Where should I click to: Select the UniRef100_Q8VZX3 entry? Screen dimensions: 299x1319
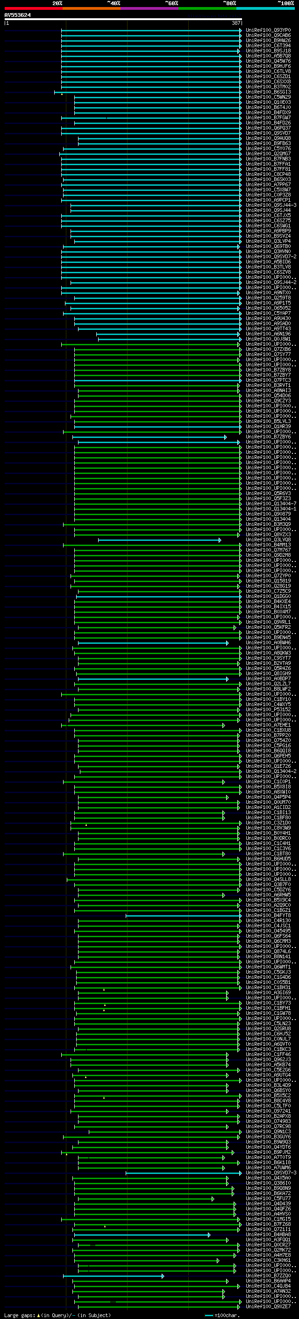click(268, 534)
